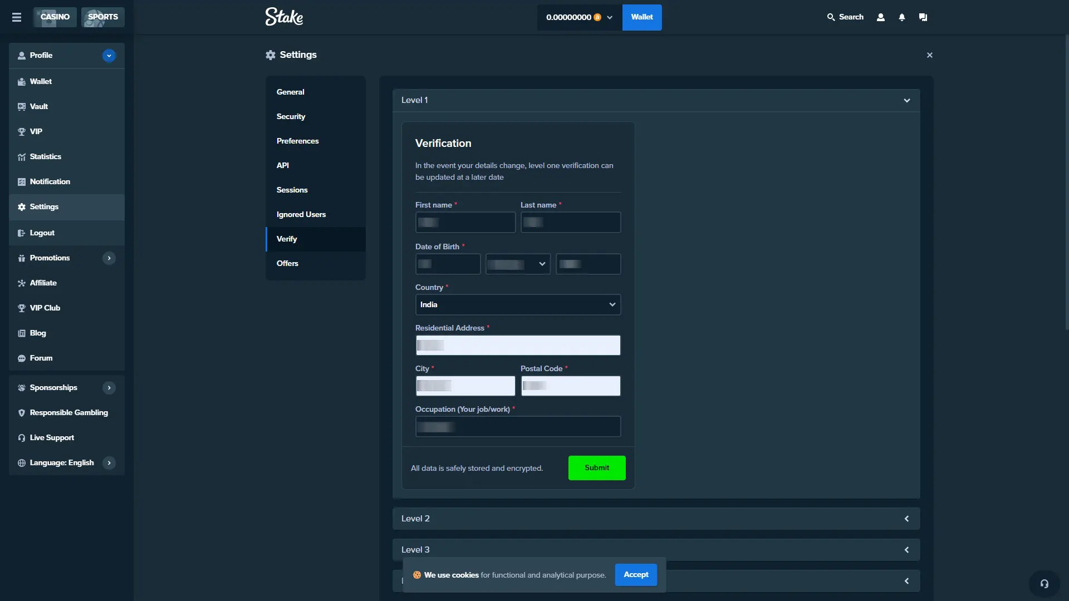
Task: Click the Wallet deposit button
Action: coord(642,17)
